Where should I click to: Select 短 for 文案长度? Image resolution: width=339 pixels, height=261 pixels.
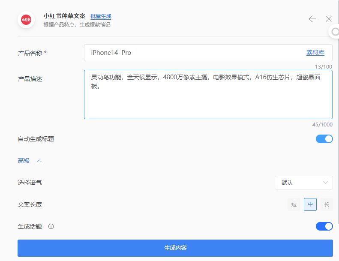[x=294, y=204]
